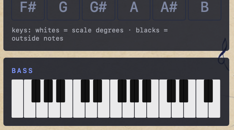234x130 pixels.
Task: Play the rightmost white key on the bass keyboard
Action: tap(214, 111)
